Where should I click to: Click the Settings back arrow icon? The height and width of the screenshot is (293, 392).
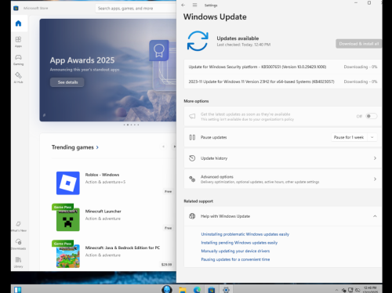click(183, 5)
